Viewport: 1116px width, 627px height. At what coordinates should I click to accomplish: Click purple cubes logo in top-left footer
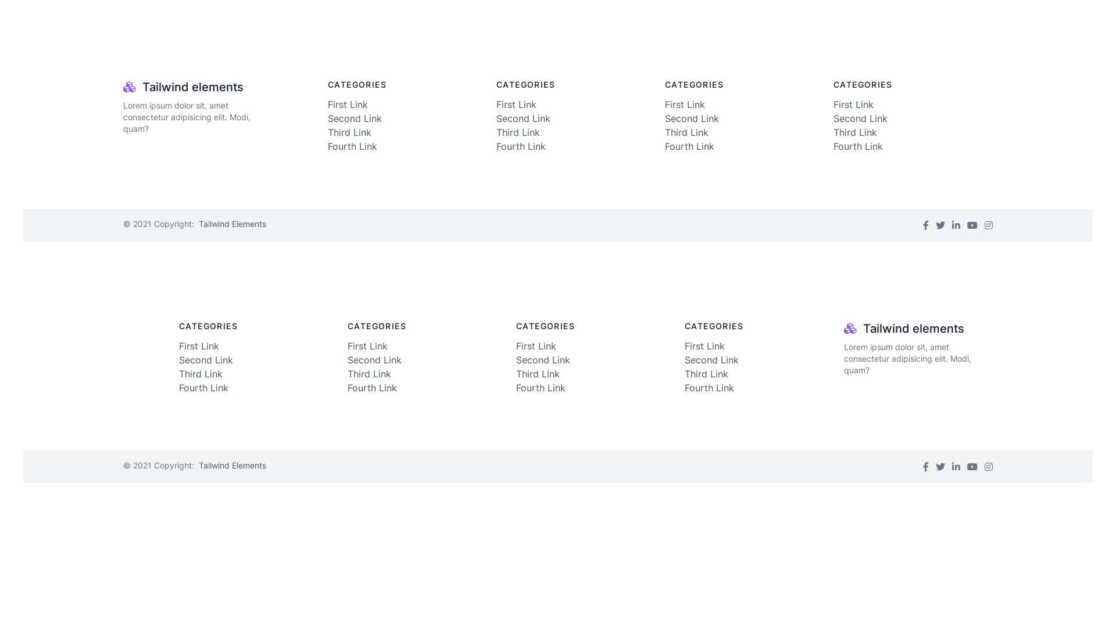(x=130, y=87)
